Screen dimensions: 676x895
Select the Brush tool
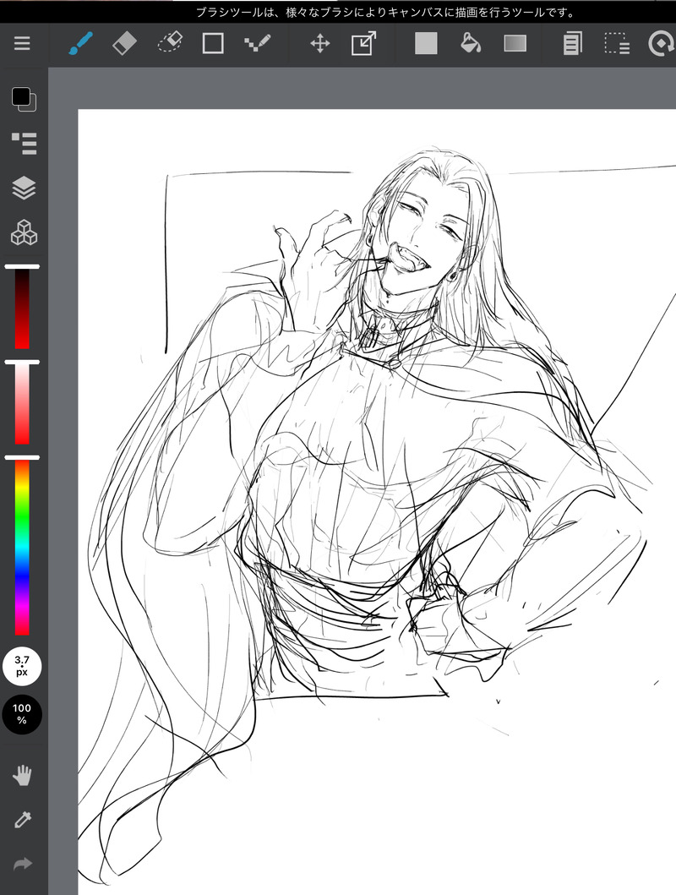pos(80,43)
